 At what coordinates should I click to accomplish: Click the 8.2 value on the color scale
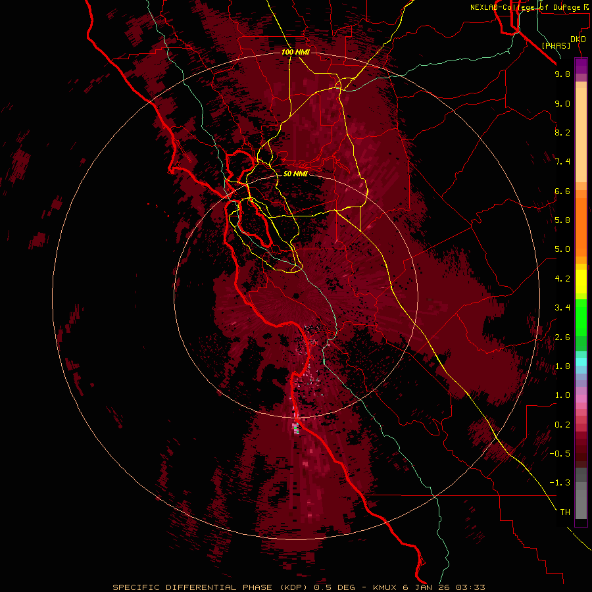(562, 132)
